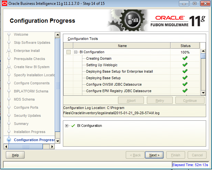Expand the lower BI Configuration result node

(x=66, y=126)
